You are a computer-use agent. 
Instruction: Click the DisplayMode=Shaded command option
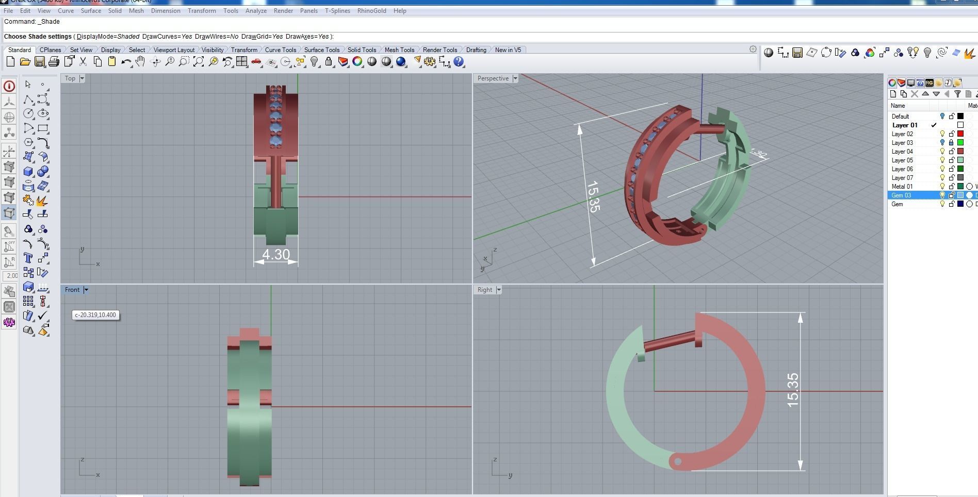108,37
